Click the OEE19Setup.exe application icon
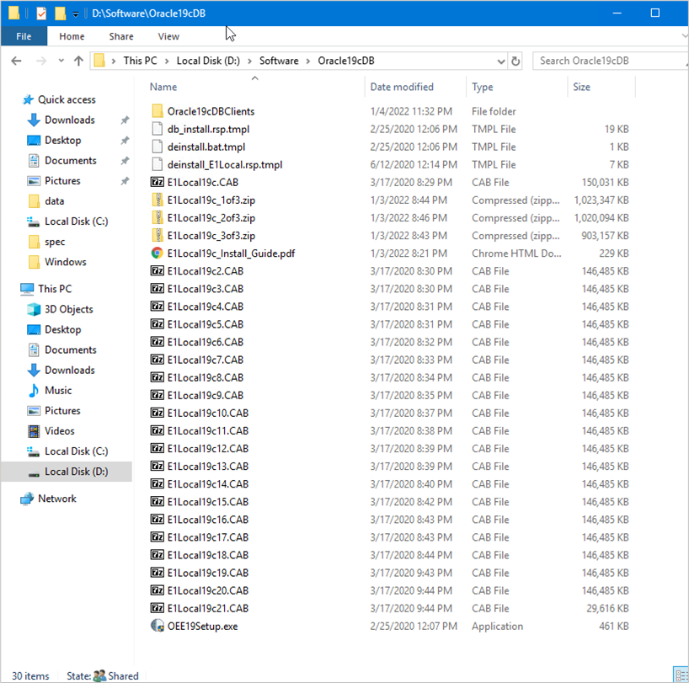 158,626
